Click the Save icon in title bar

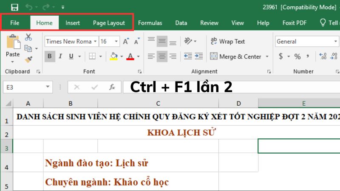click(x=14, y=7)
